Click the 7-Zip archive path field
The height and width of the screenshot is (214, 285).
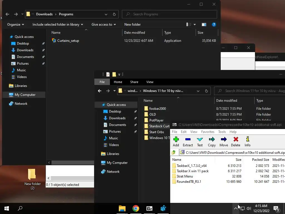point(233,152)
